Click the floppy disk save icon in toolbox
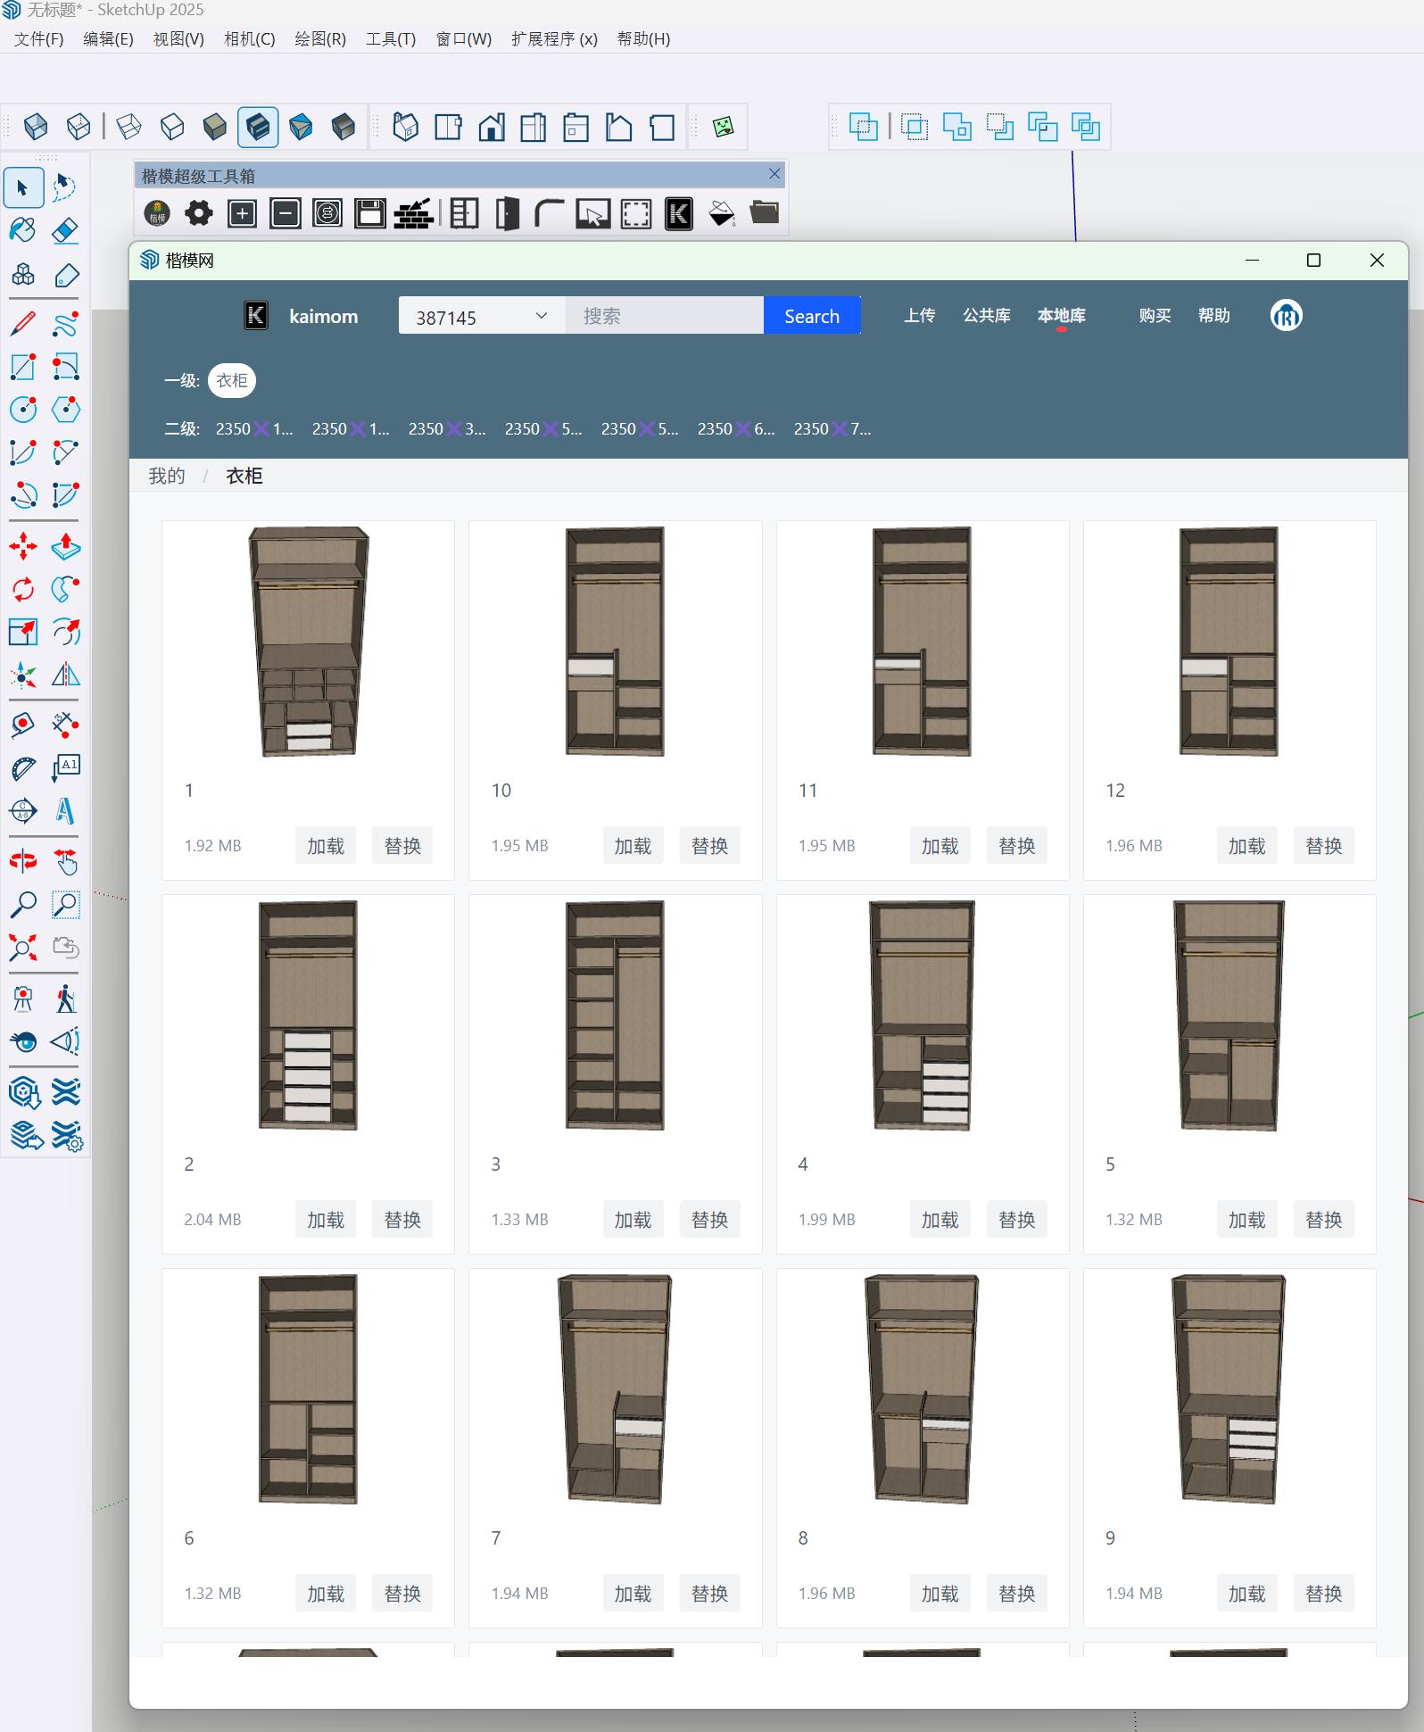The image size is (1424, 1732). click(370, 213)
